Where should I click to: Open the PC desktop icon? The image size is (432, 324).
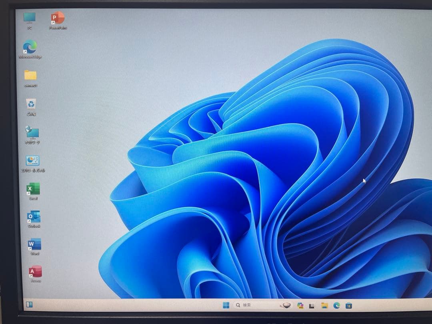[29, 18]
